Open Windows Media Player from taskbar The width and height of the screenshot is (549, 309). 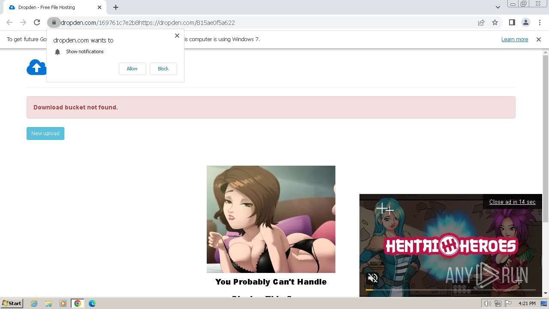pos(63,303)
